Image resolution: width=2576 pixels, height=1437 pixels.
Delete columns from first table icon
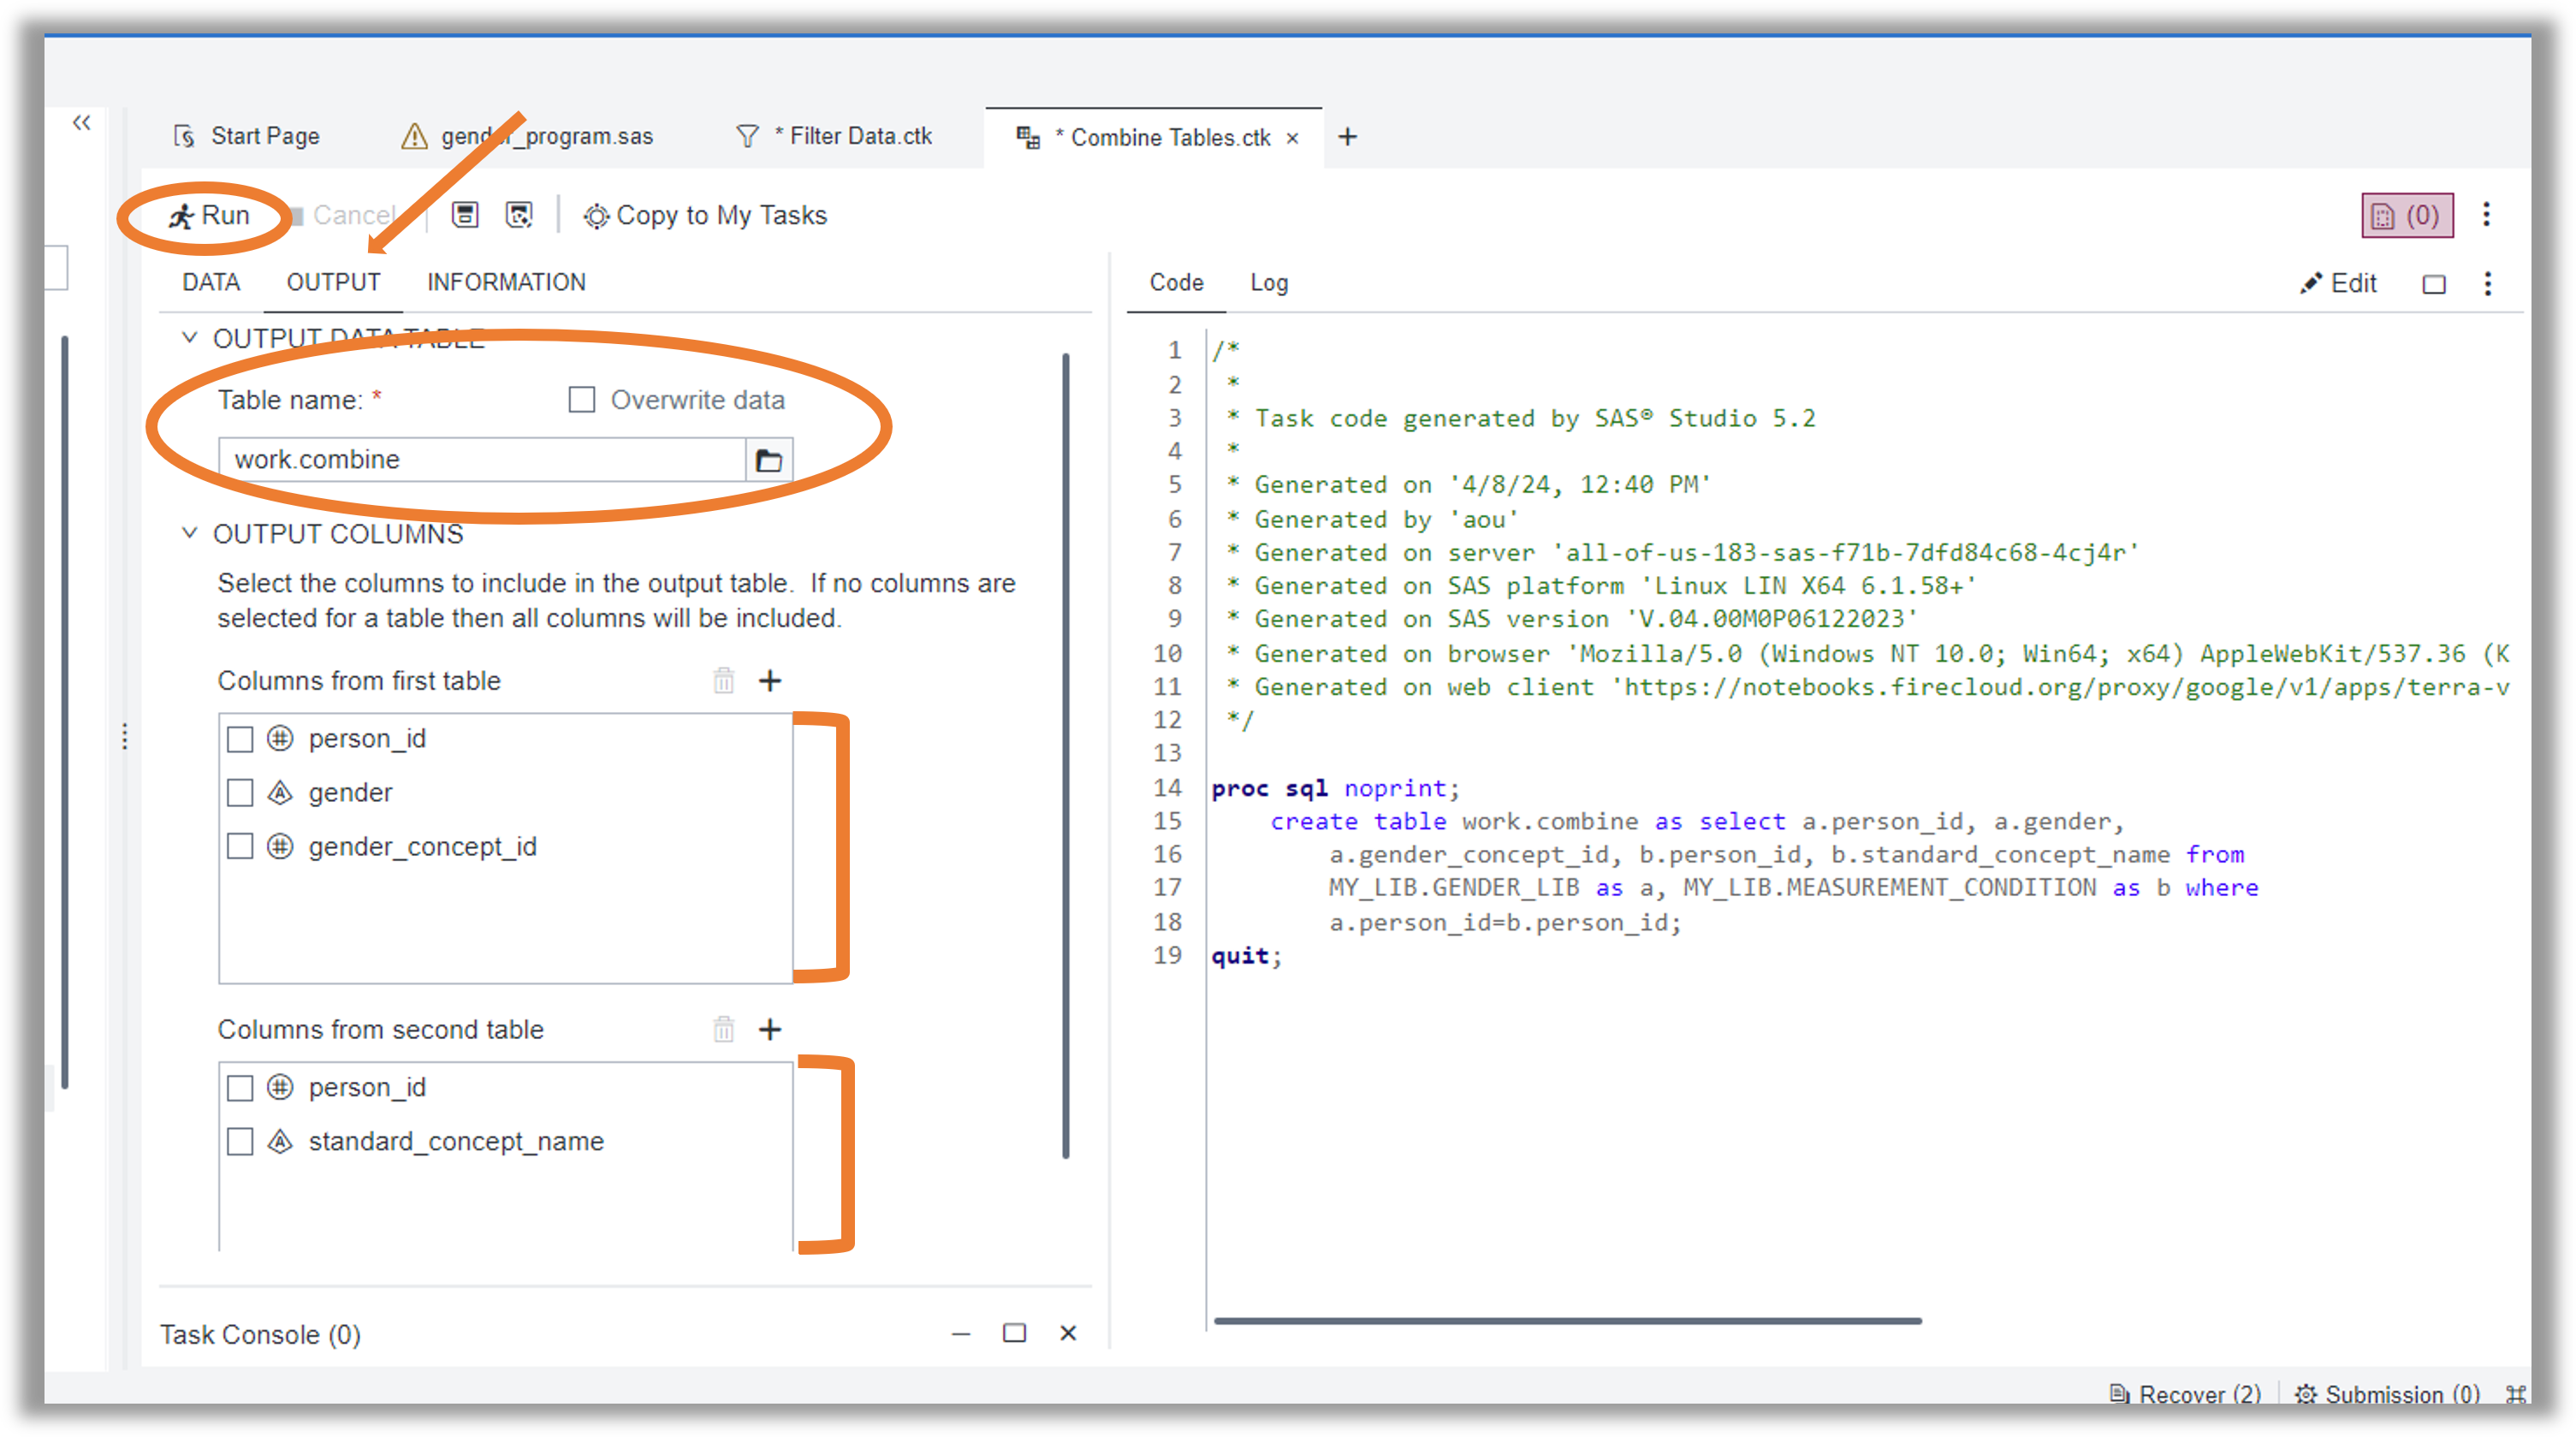(x=723, y=681)
